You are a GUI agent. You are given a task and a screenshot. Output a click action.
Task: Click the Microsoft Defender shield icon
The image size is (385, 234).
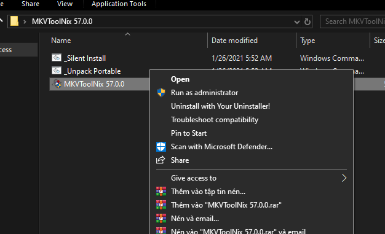161,147
